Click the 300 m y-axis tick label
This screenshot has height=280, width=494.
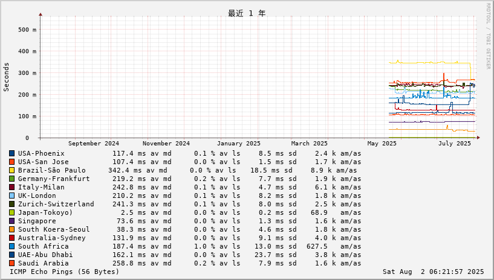tap(27, 73)
